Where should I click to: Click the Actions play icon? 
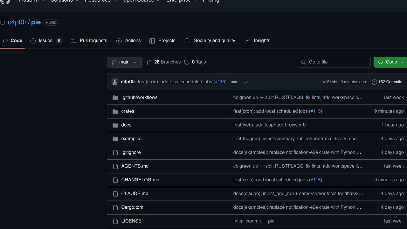119,41
